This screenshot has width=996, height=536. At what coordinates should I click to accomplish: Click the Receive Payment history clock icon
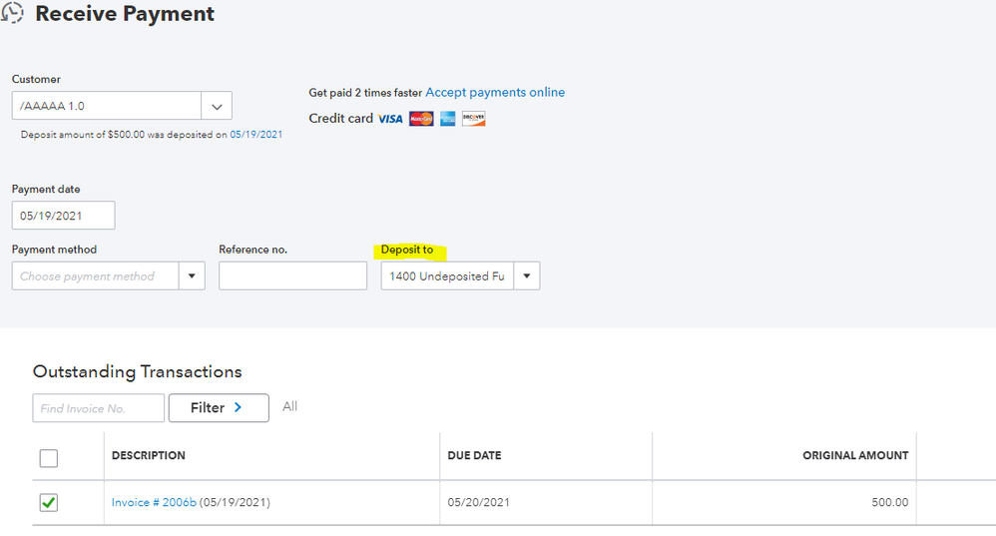11,13
